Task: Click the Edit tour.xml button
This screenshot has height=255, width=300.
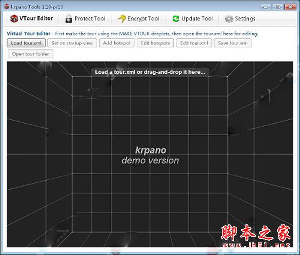Action: 194,43
